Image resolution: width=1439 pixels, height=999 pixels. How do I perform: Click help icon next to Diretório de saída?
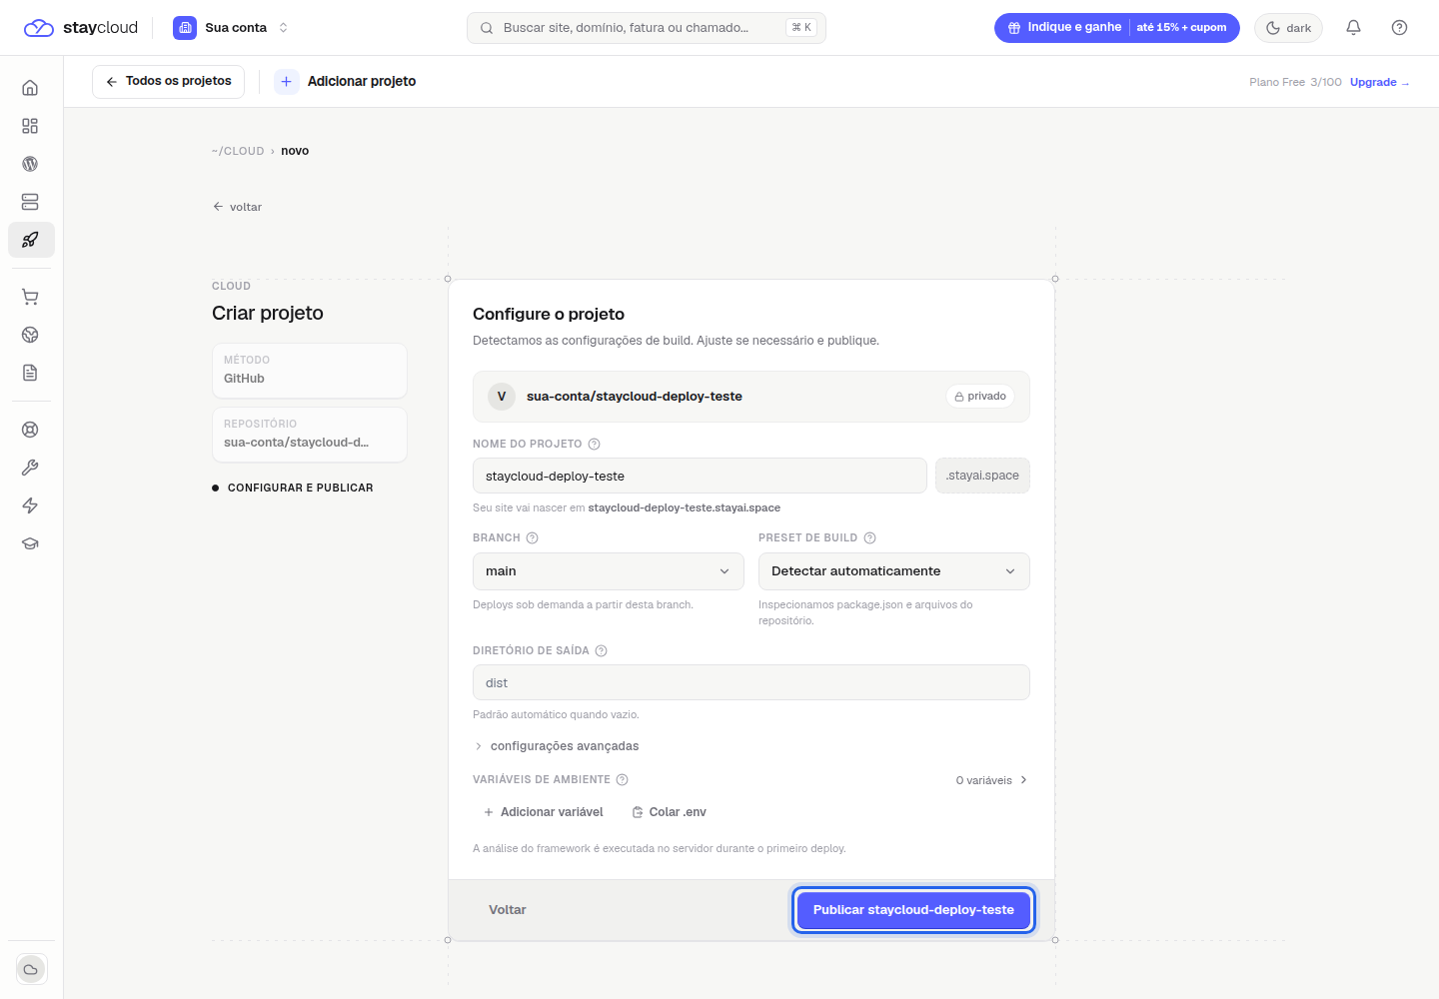pos(601,650)
